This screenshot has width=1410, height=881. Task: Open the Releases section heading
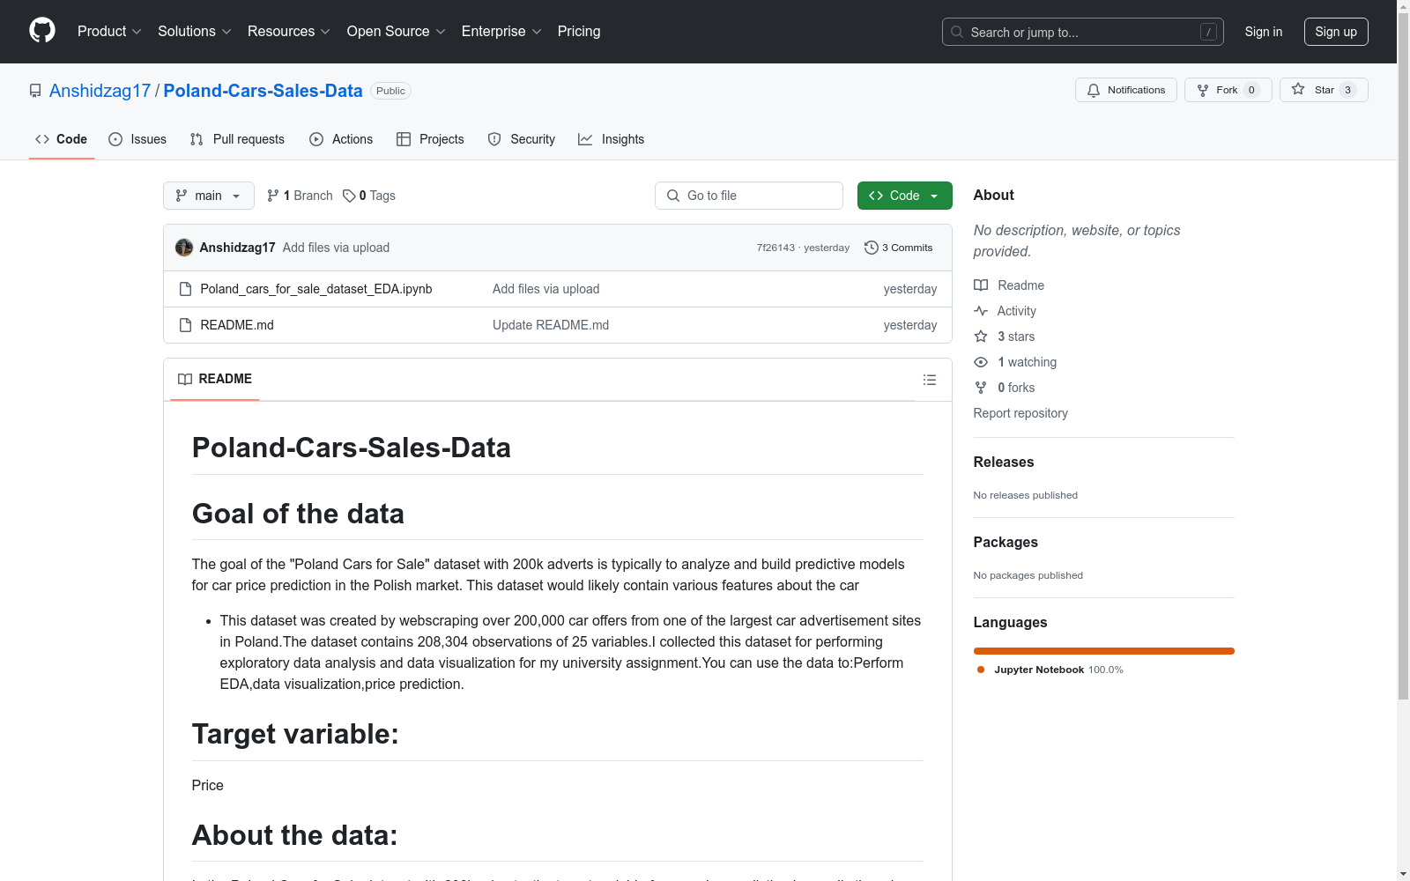(1004, 463)
